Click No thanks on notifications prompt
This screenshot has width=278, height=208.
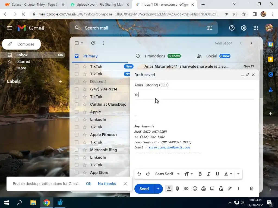point(107,184)
